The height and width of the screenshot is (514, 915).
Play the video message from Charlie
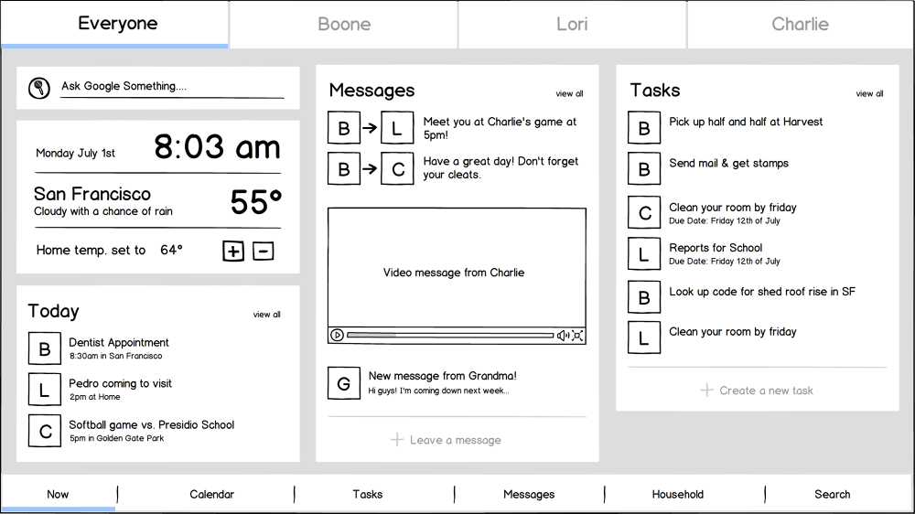pyautogui.click(x=337, y=336)
